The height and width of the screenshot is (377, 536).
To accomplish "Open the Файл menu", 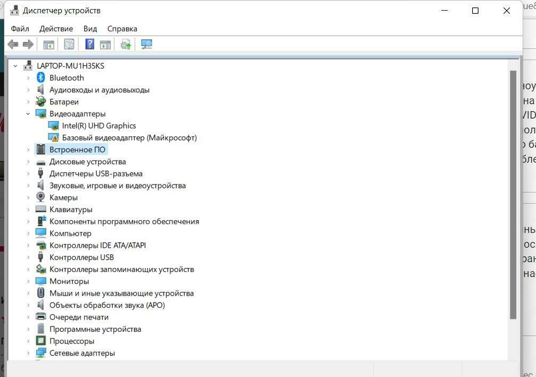I will tap(20, 29).
